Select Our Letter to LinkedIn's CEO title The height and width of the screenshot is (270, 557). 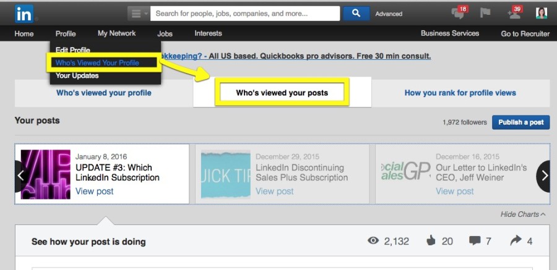(481, 172)
